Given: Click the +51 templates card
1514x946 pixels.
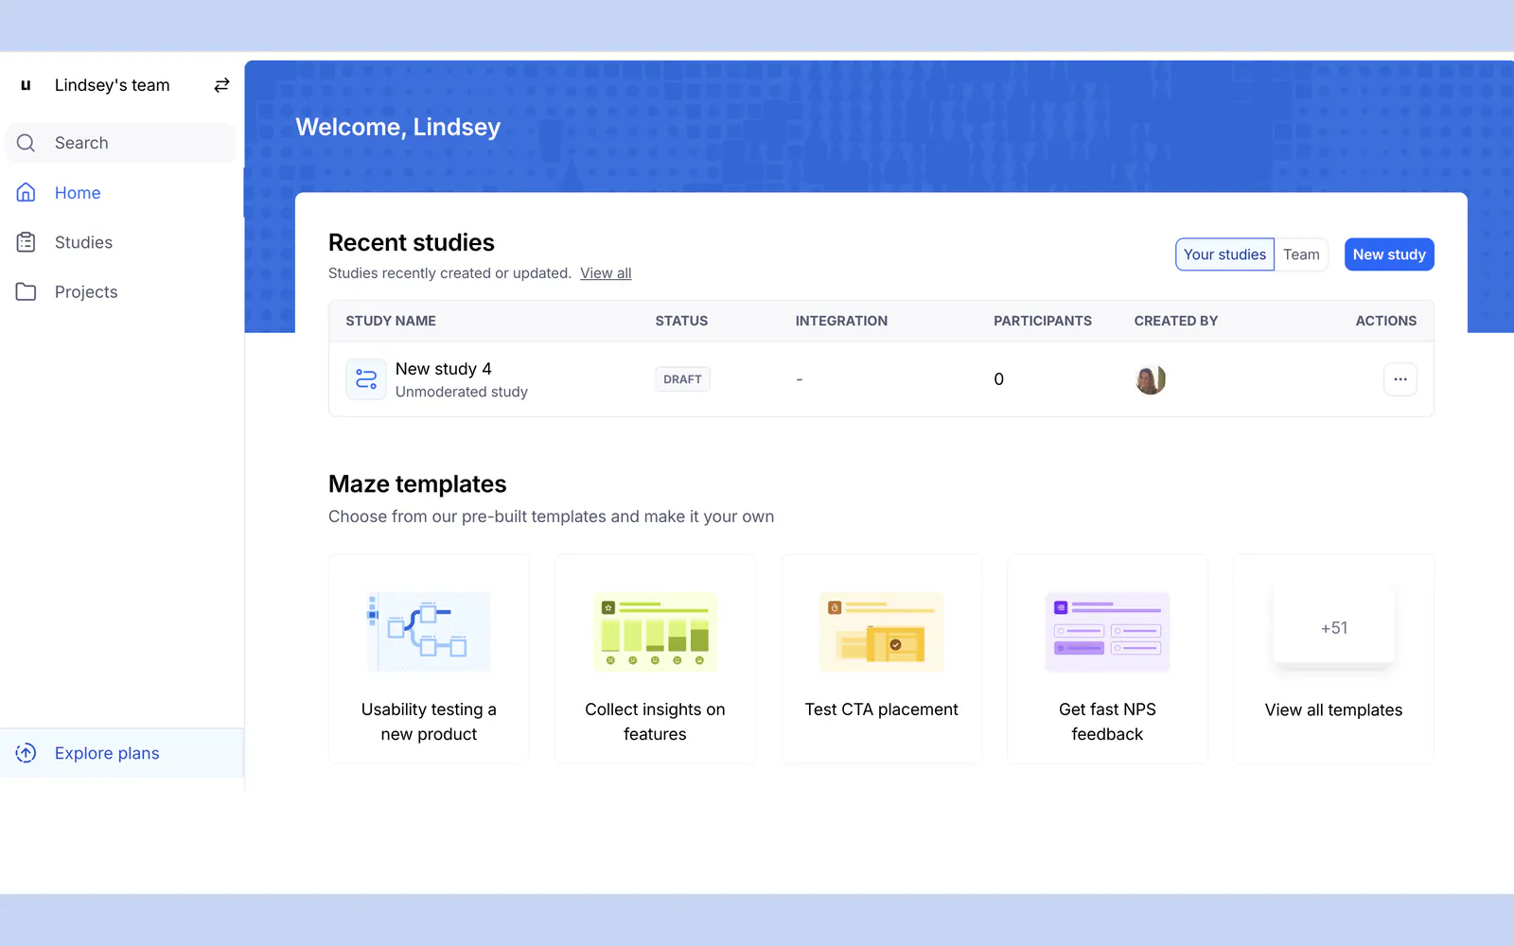Looking at the screenshot, I should point(1334,626).
